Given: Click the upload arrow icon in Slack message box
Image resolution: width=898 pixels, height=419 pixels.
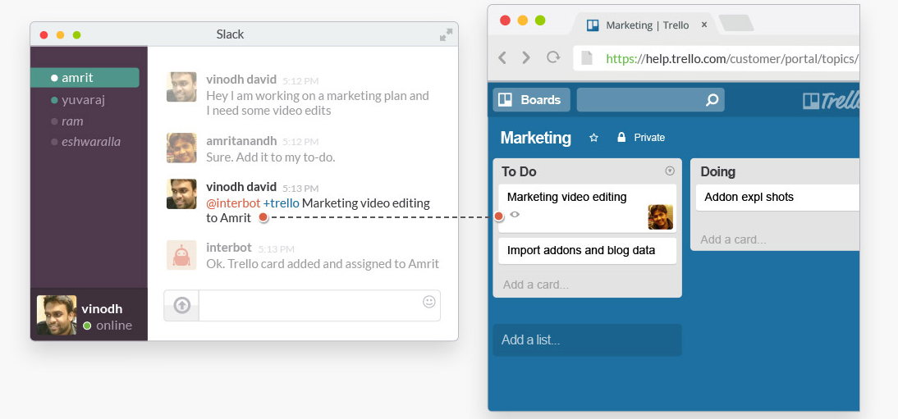Looking at the screenshot, I should pos(182,305).
